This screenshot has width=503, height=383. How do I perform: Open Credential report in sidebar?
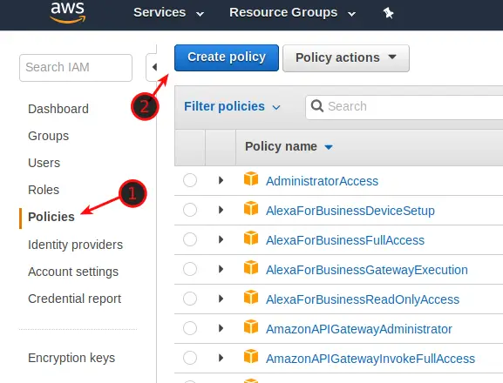click(74, 299)
